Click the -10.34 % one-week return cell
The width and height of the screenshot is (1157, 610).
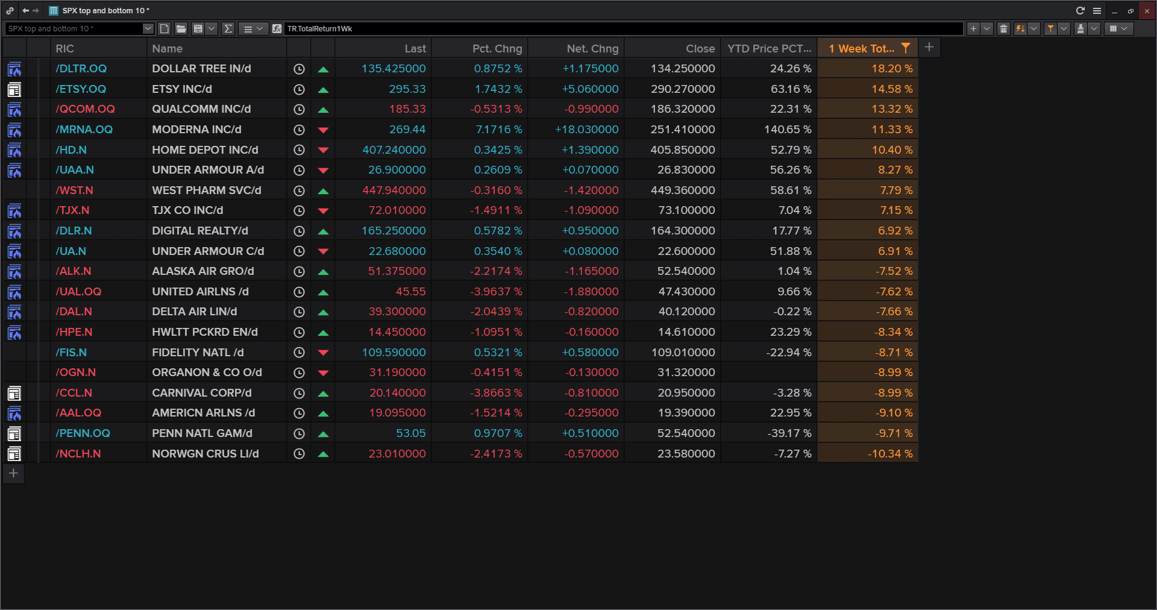tap(868, 454)
